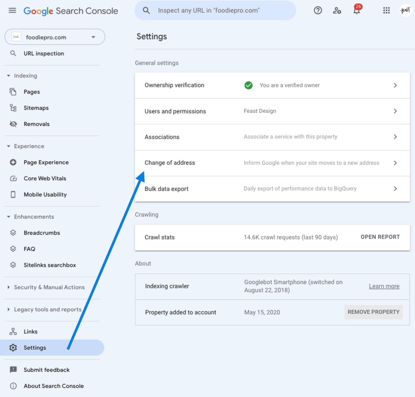Open the hamburger navigation menu
Viewport: 415px width, 397px height.
click(x=12, y=11)
